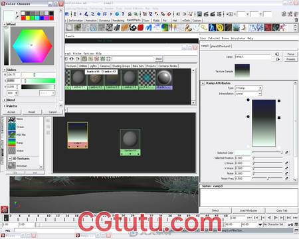The image size is (299, 239).
Task: Click the Presets button
Action: [290, 59]
